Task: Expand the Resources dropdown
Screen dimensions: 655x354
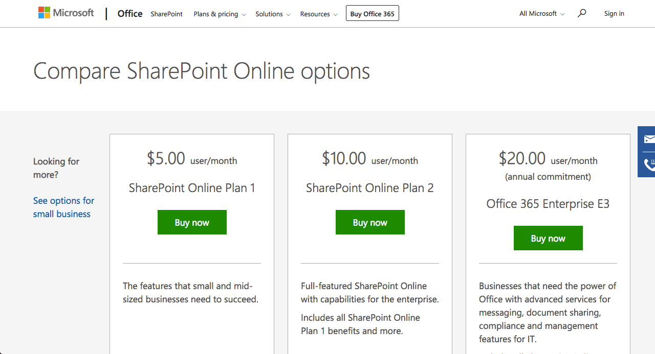Action: 318,14
